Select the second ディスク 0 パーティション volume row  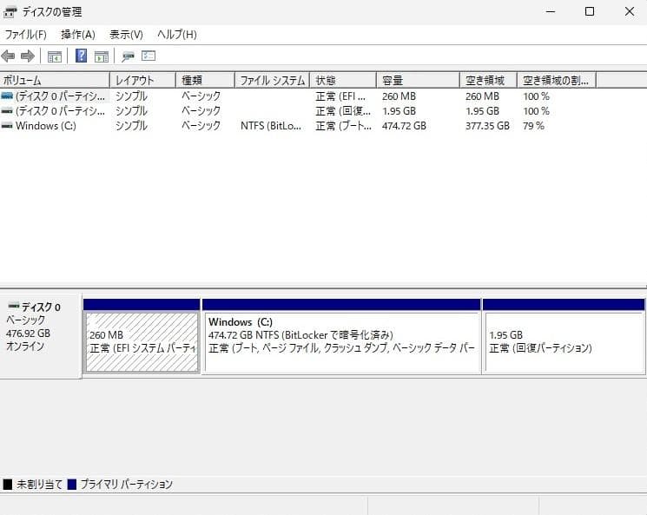298,111
